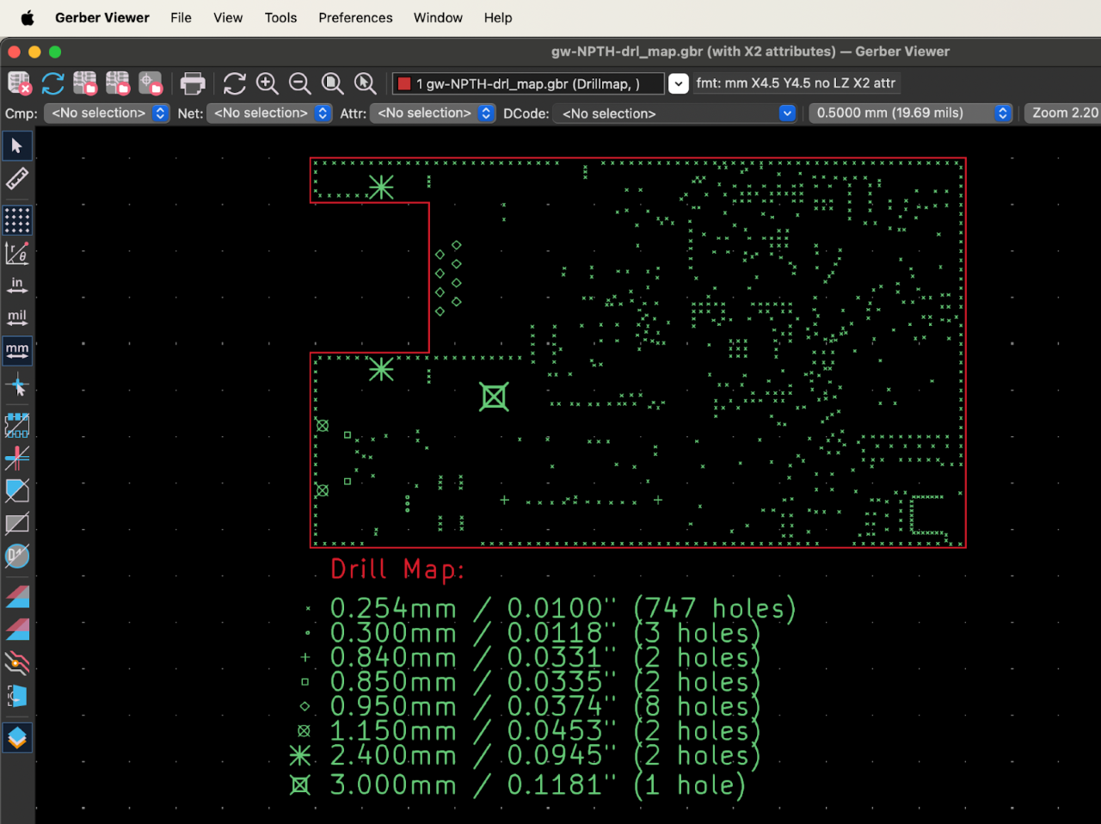Toggle the layers manager panel icon

(x=17, y=738)
